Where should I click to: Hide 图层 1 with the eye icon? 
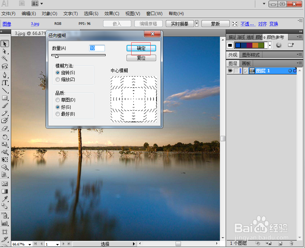[230, 71]
